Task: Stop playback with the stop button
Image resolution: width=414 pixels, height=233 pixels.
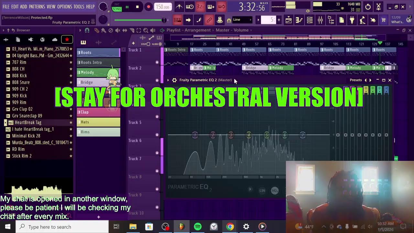Action: [137, 7]
